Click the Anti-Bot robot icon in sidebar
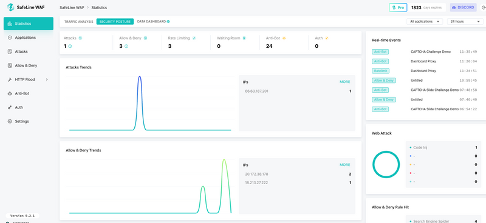 click(x=10, y=93)
